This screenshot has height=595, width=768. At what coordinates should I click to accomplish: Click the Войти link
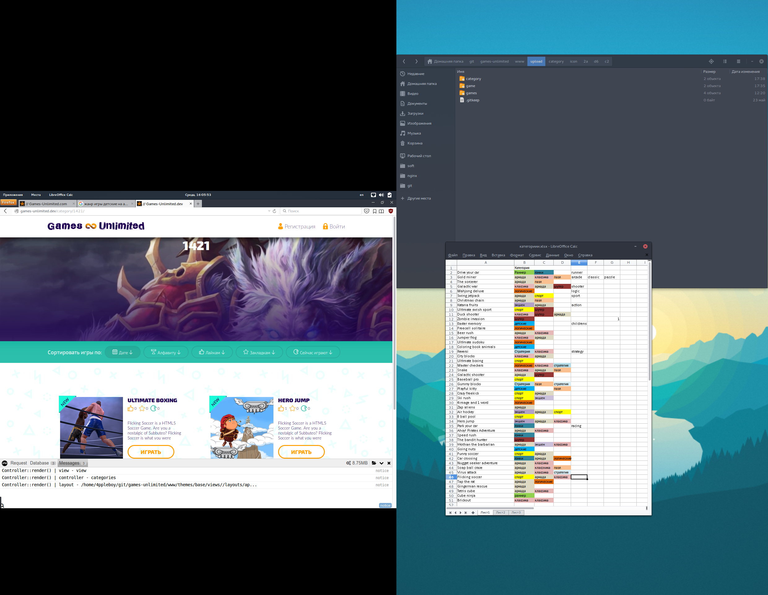(x=334, y=227)
